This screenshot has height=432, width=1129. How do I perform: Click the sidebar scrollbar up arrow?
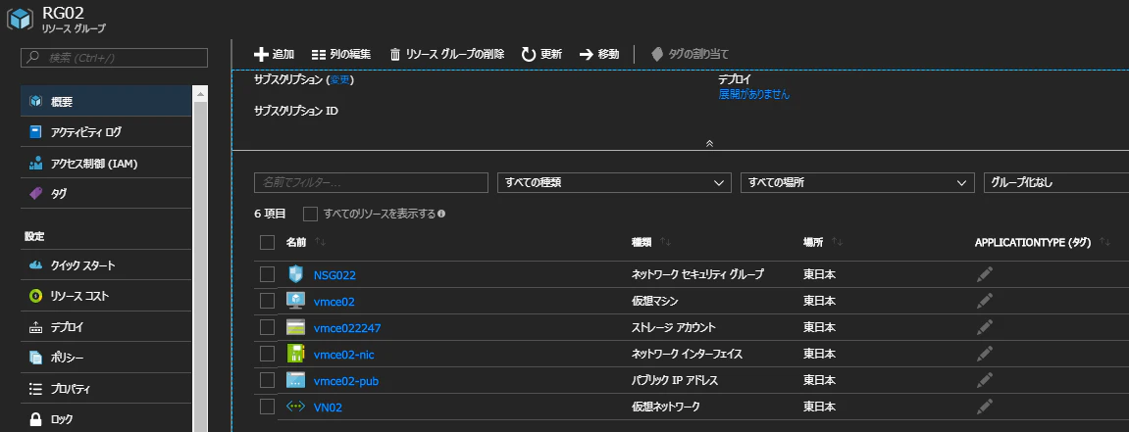click(x=201, y=93)
